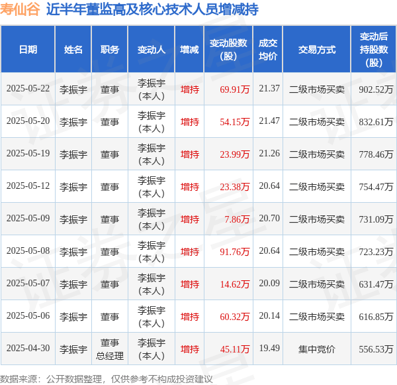Select the 成交均价 column header
Viewport: 397px width, 385px height.
pyautogui.click(x=268, y=50)
